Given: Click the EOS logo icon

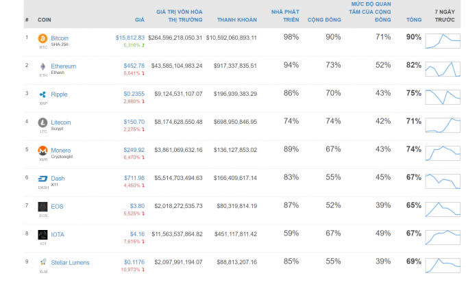Looking at the screenshot, I should tap(42, 206).
